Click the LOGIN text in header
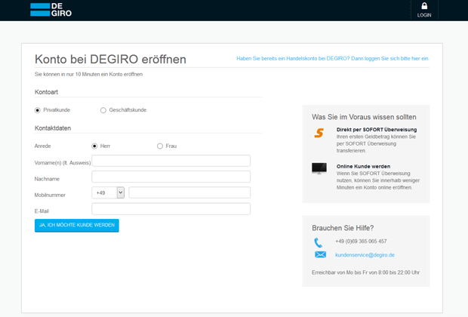This screenshot has height=317, width=468. pyautogui.click(x=424, y=15)
